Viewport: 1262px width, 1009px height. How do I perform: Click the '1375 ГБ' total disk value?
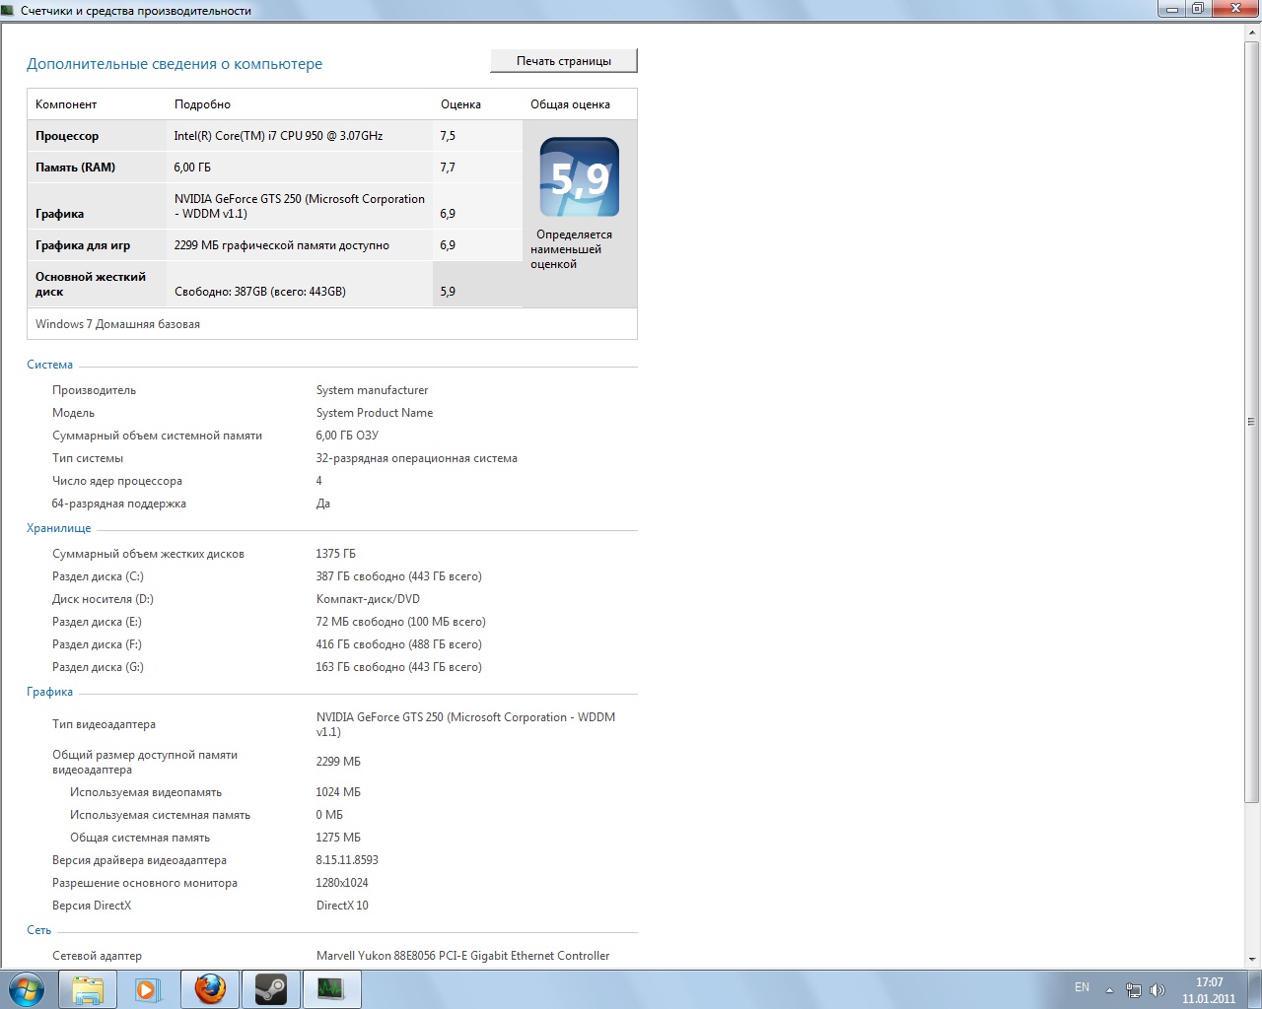coord(335,554)
